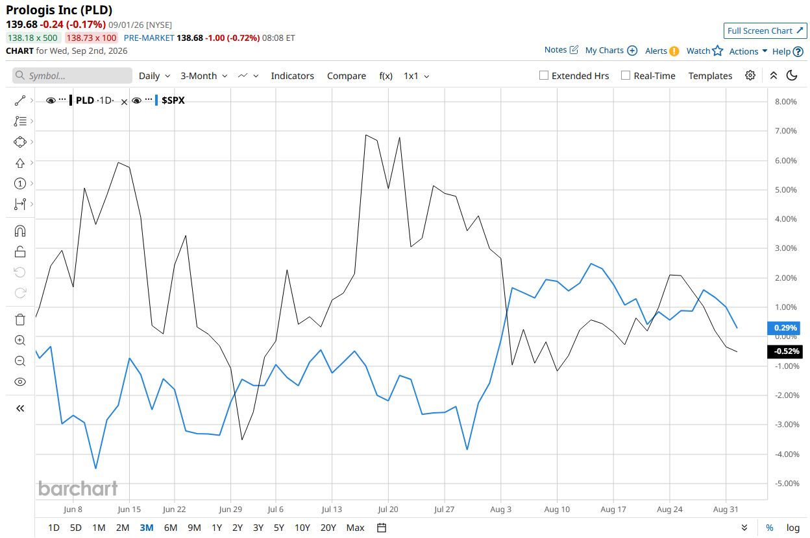Open the My Charts link
810x538 pixels.
611,51
